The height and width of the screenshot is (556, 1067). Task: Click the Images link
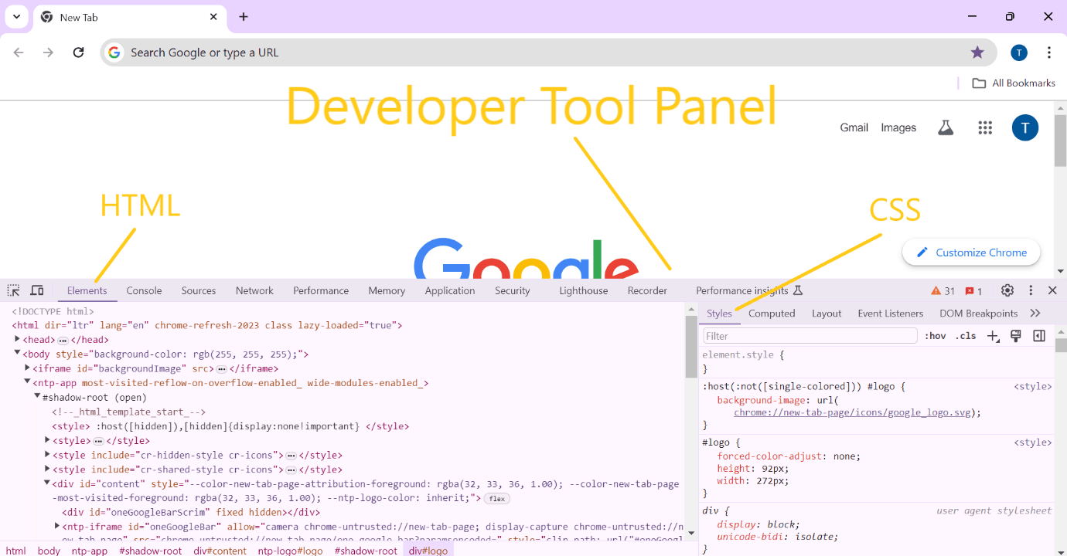(898, 127)
